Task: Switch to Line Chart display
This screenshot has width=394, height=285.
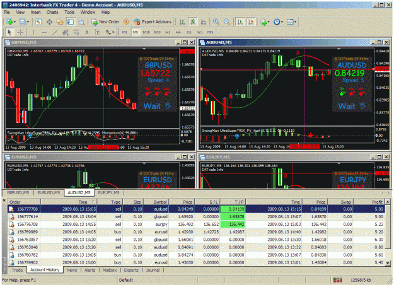Action: [204, 22]
